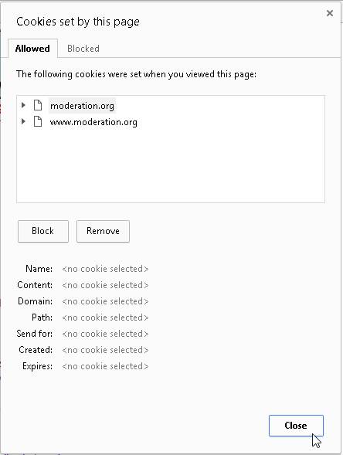Click the page icon beside www.moderation.org
The image size is (343, 455).
pyautogui.click(x=38, y=121)
